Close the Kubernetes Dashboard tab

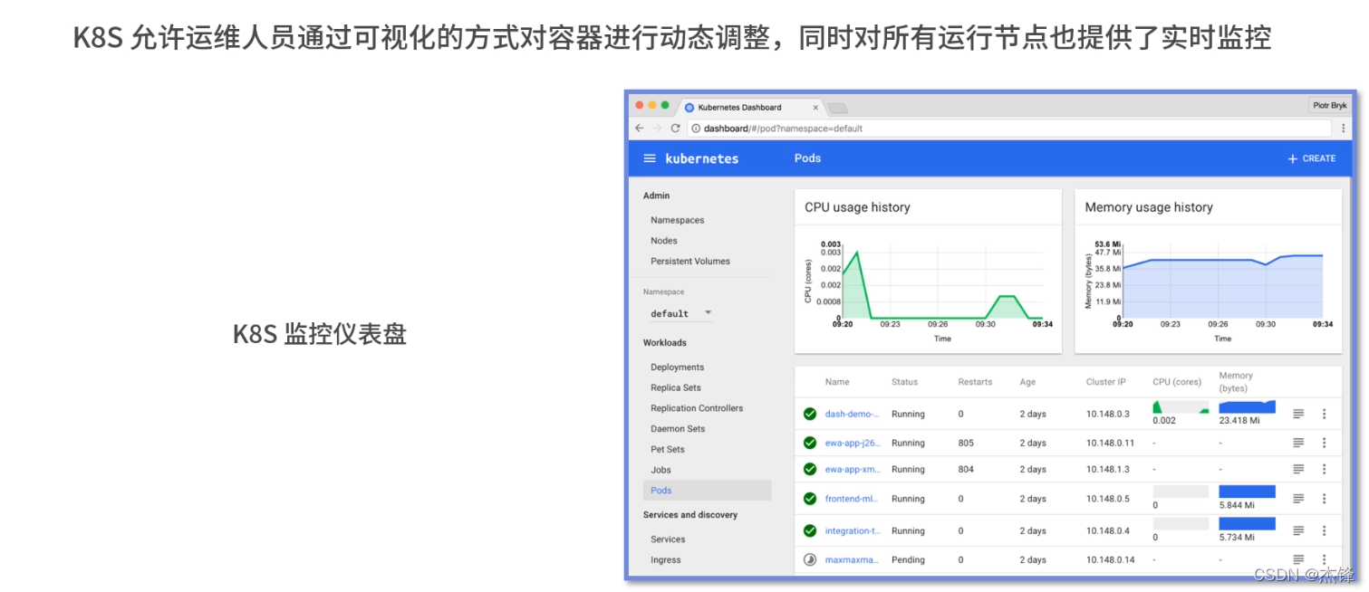point(815,108)
